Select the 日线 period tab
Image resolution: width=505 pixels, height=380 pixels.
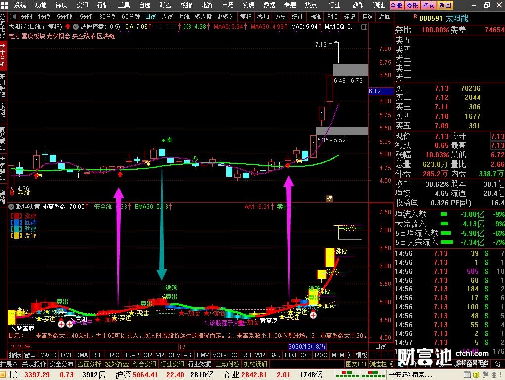[x=151, y=16]
